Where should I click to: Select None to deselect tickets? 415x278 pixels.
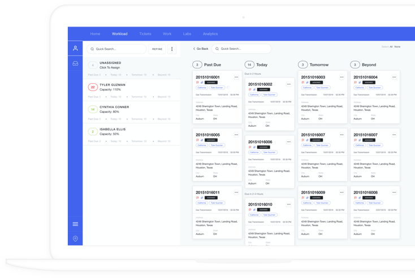coord(397,46)
